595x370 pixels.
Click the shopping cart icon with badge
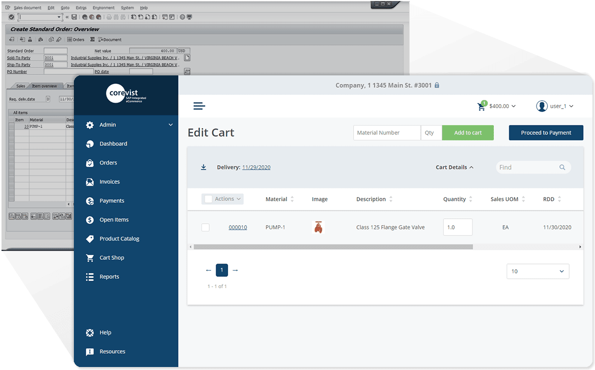click(482, 106)
